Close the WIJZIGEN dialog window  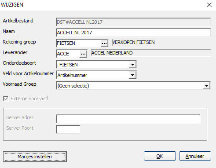click(x=209, y=5)
